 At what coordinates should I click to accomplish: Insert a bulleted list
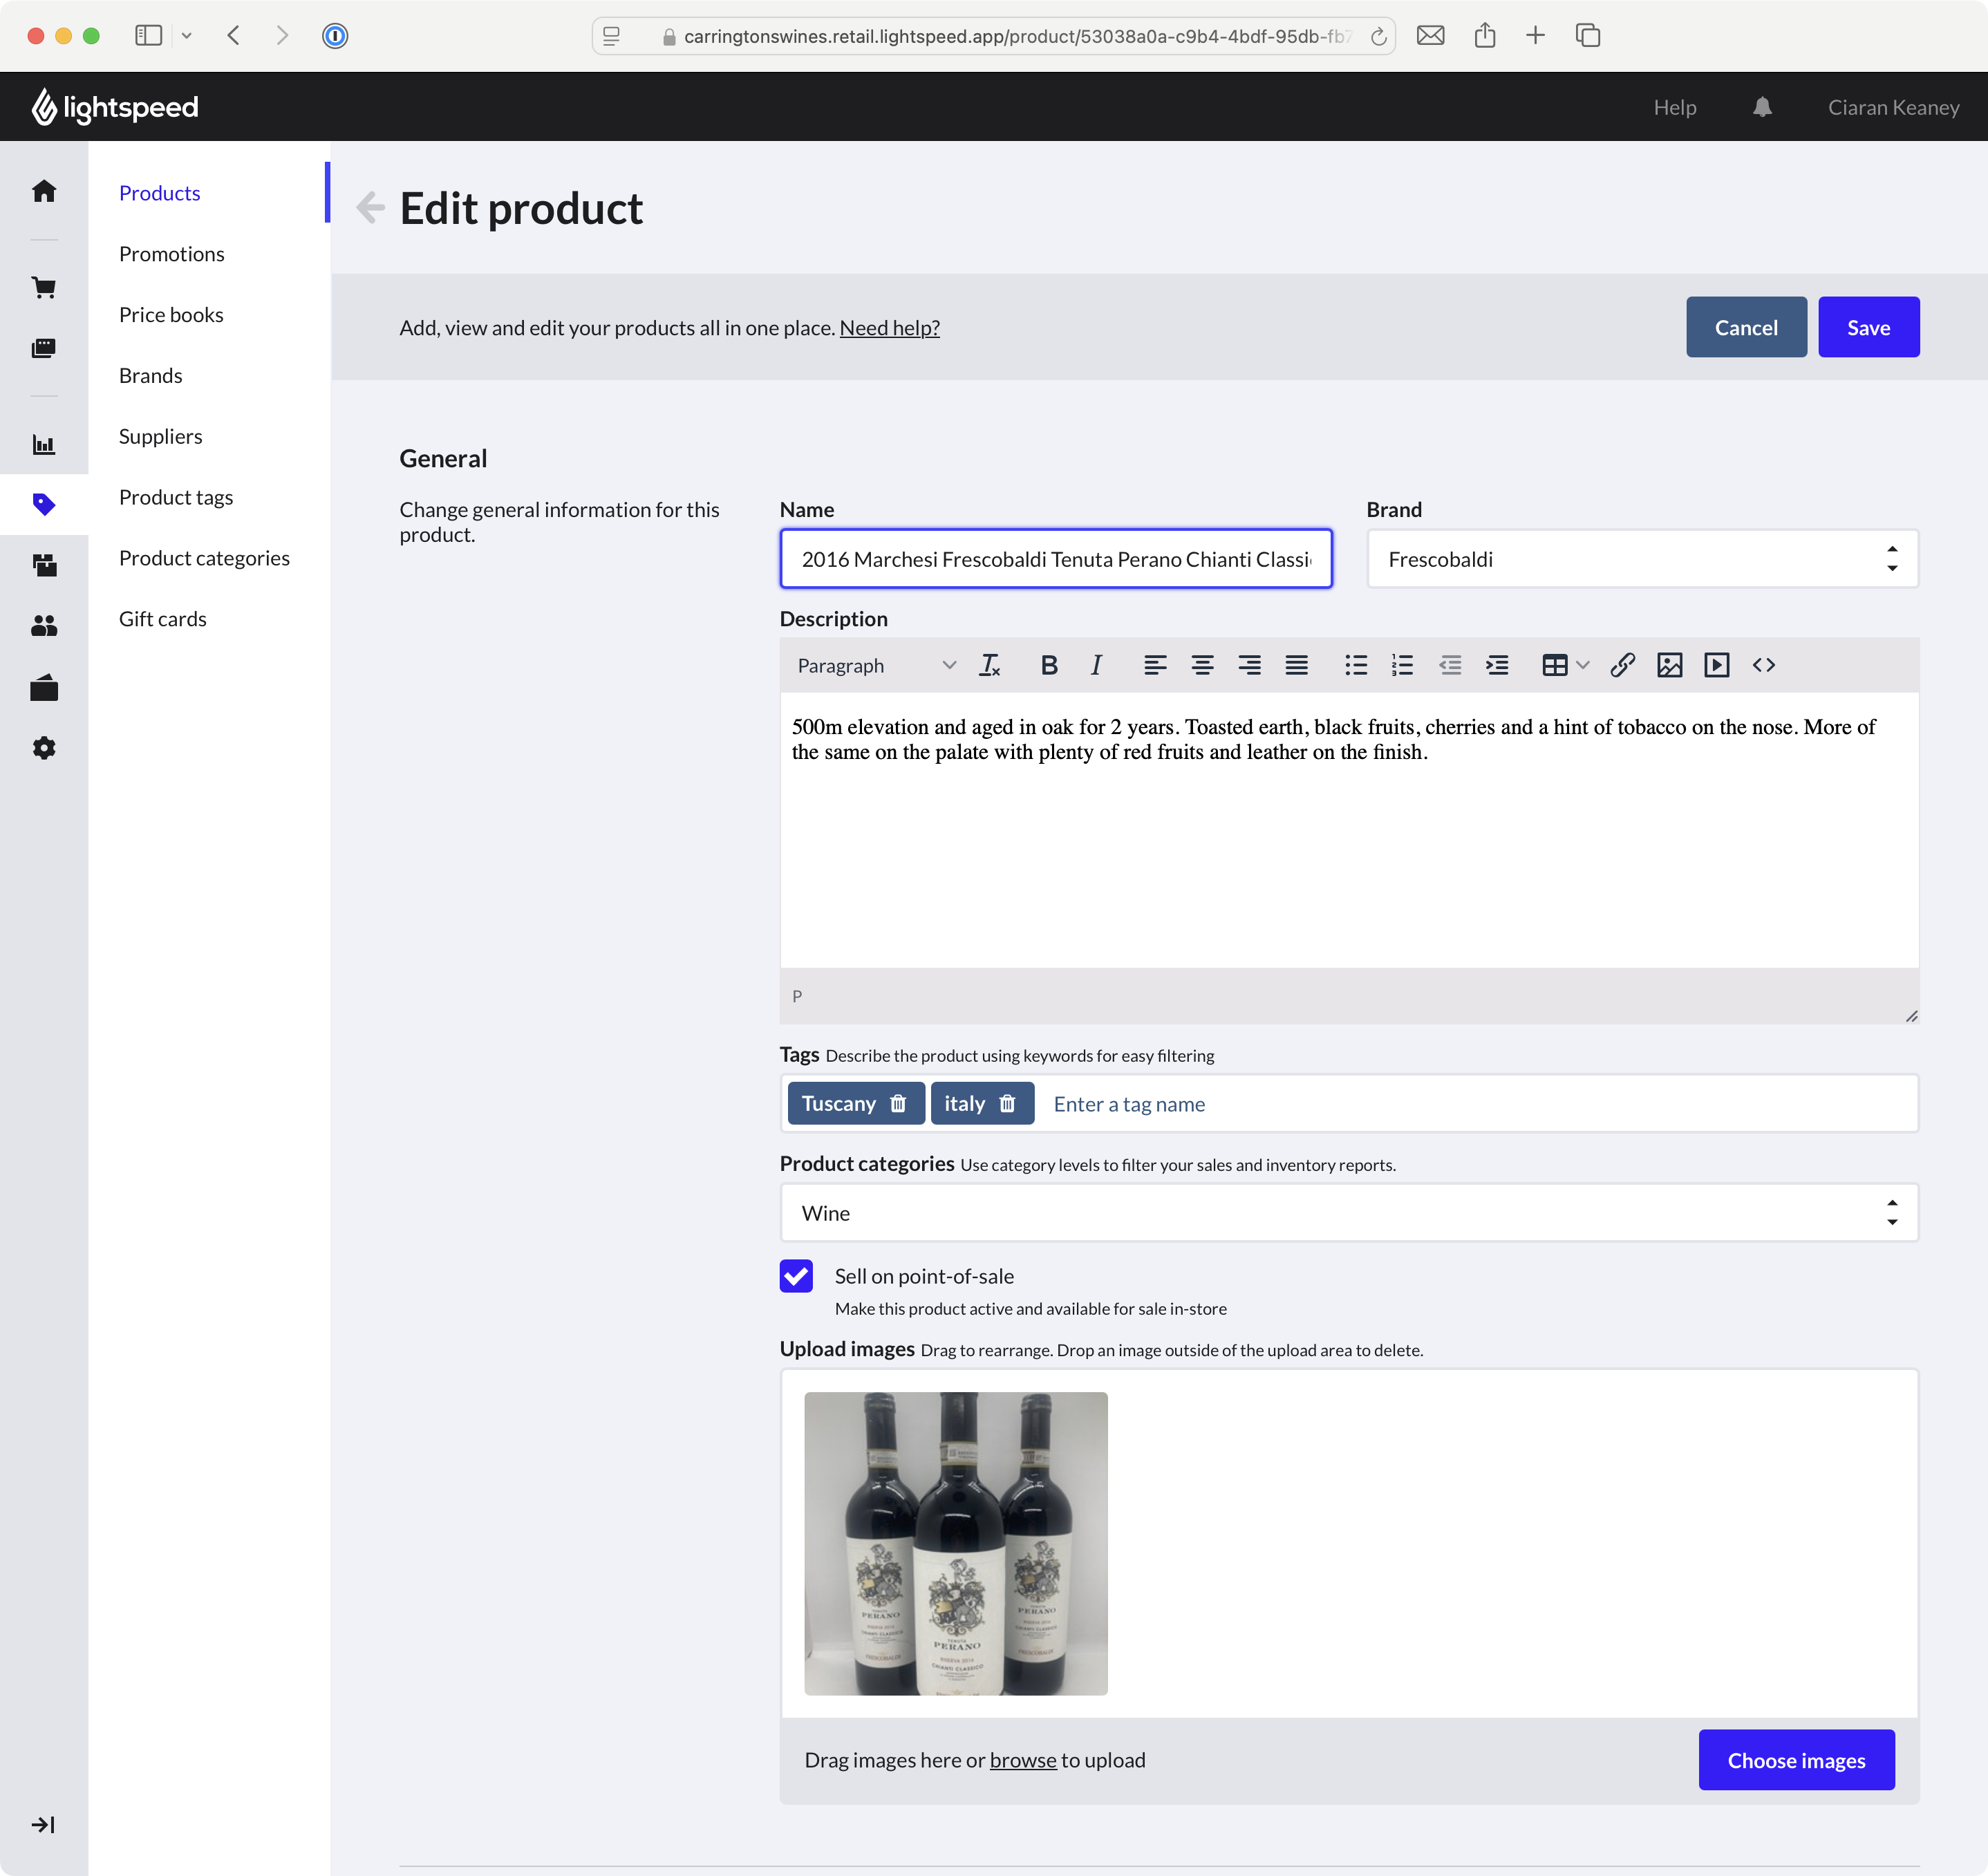coord(1356,665)
